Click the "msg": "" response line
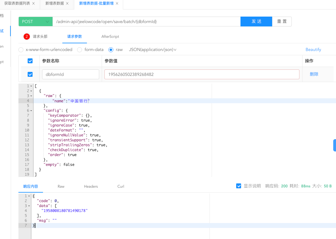 (x=47, y=221)
